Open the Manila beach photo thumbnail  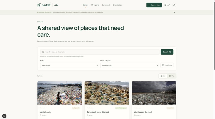pyautogui.click(x=60, y=93)
